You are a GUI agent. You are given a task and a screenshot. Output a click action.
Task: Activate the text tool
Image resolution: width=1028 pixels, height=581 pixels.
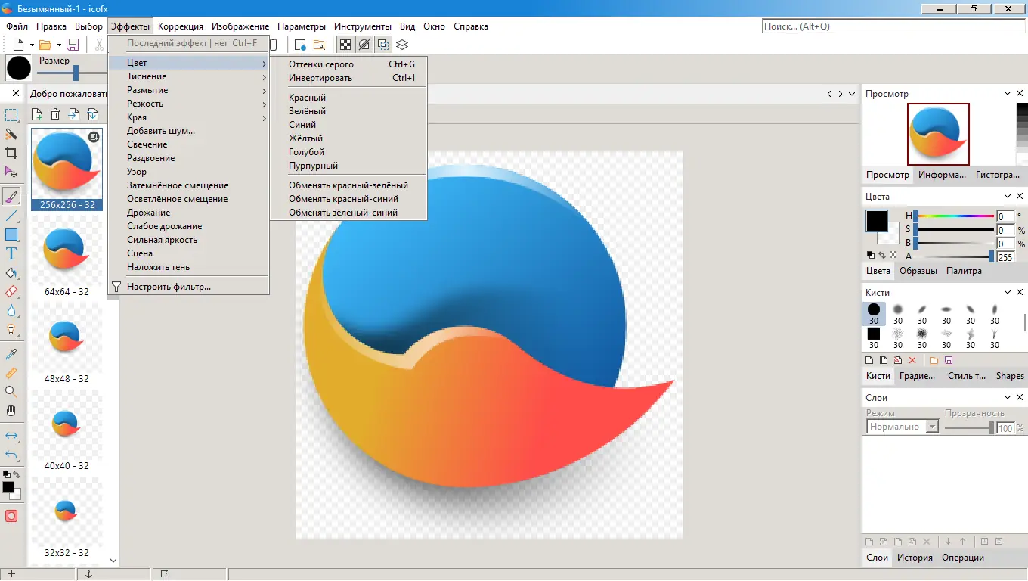point(11,253)
